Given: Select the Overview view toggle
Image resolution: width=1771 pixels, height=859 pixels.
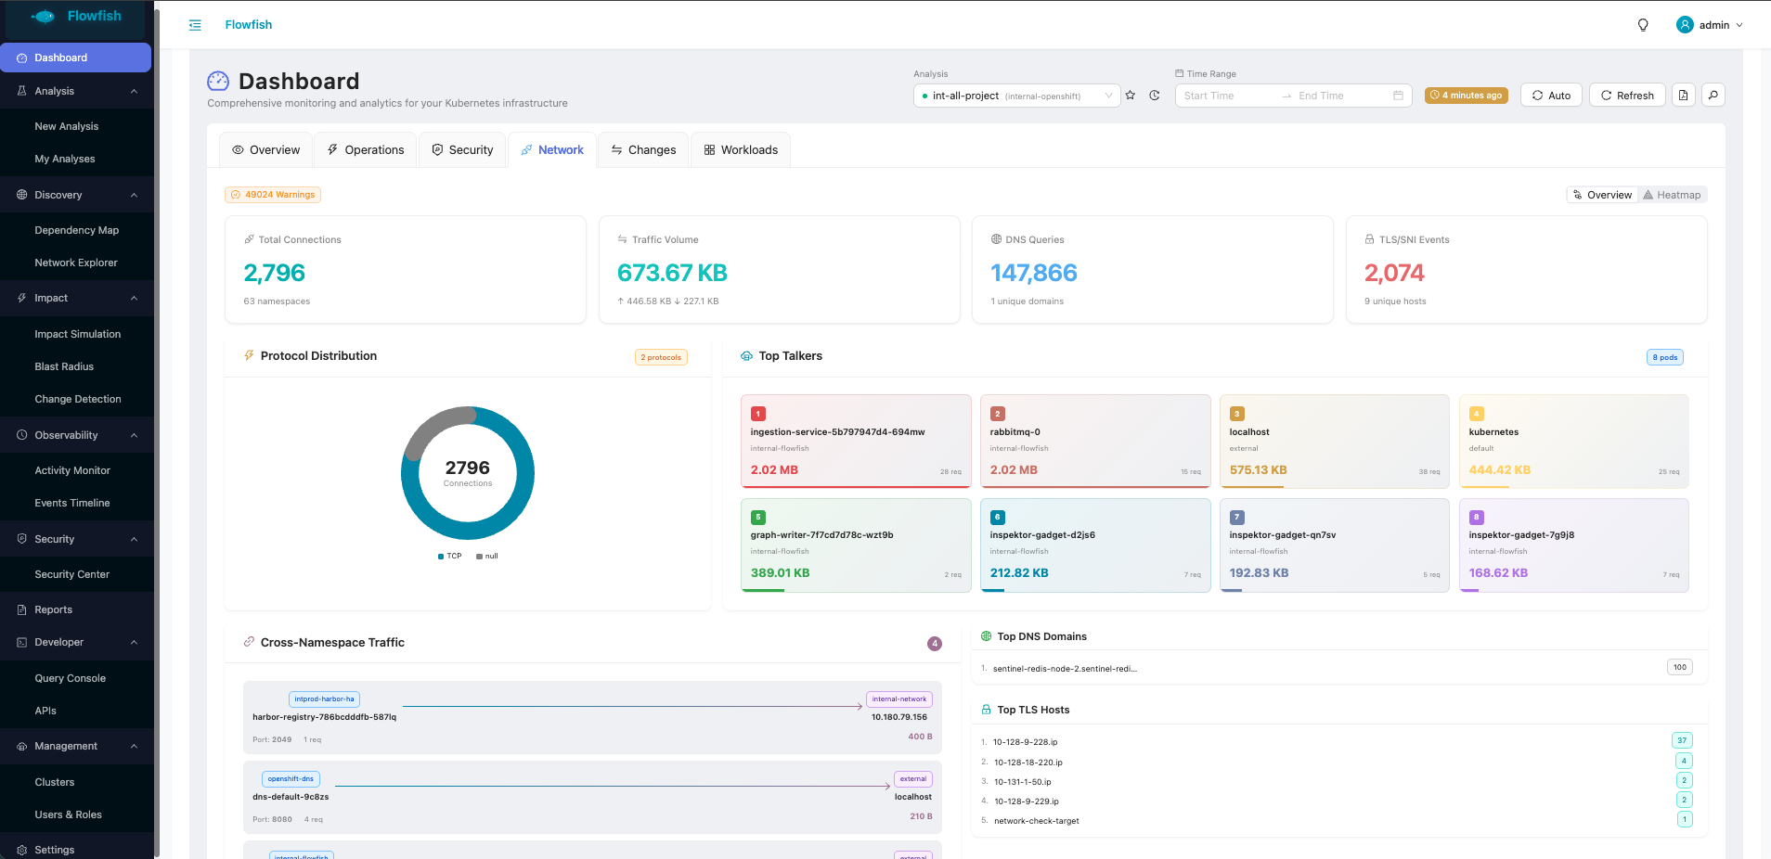Looking at the screenshot, I should tap(1602, 195).
